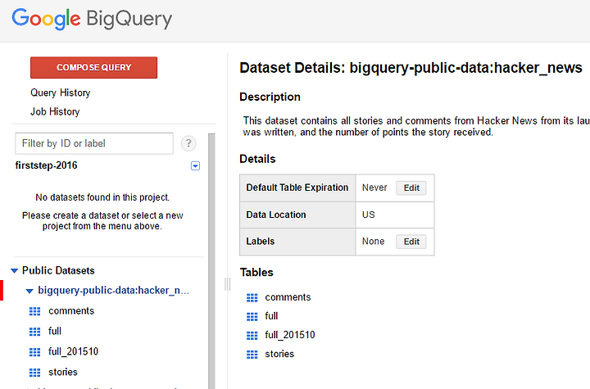Open comments link under Tables
590x389 pixels.
pyautogui.click(x=288, y=297)
